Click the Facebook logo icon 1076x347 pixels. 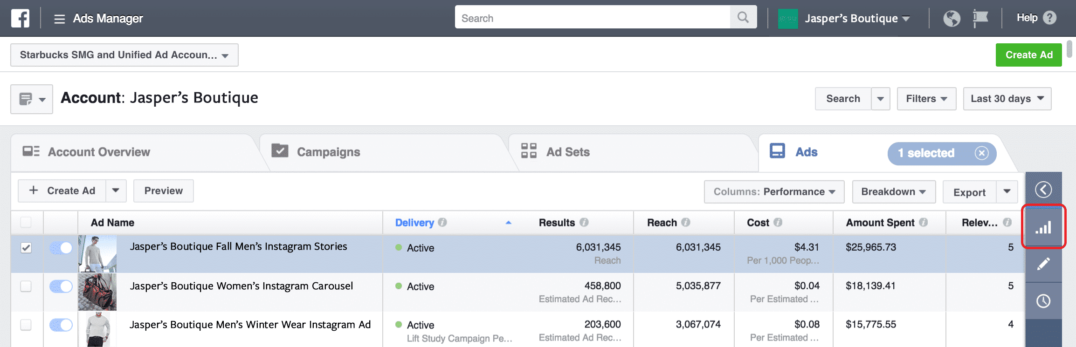click(x=20, y=18)
